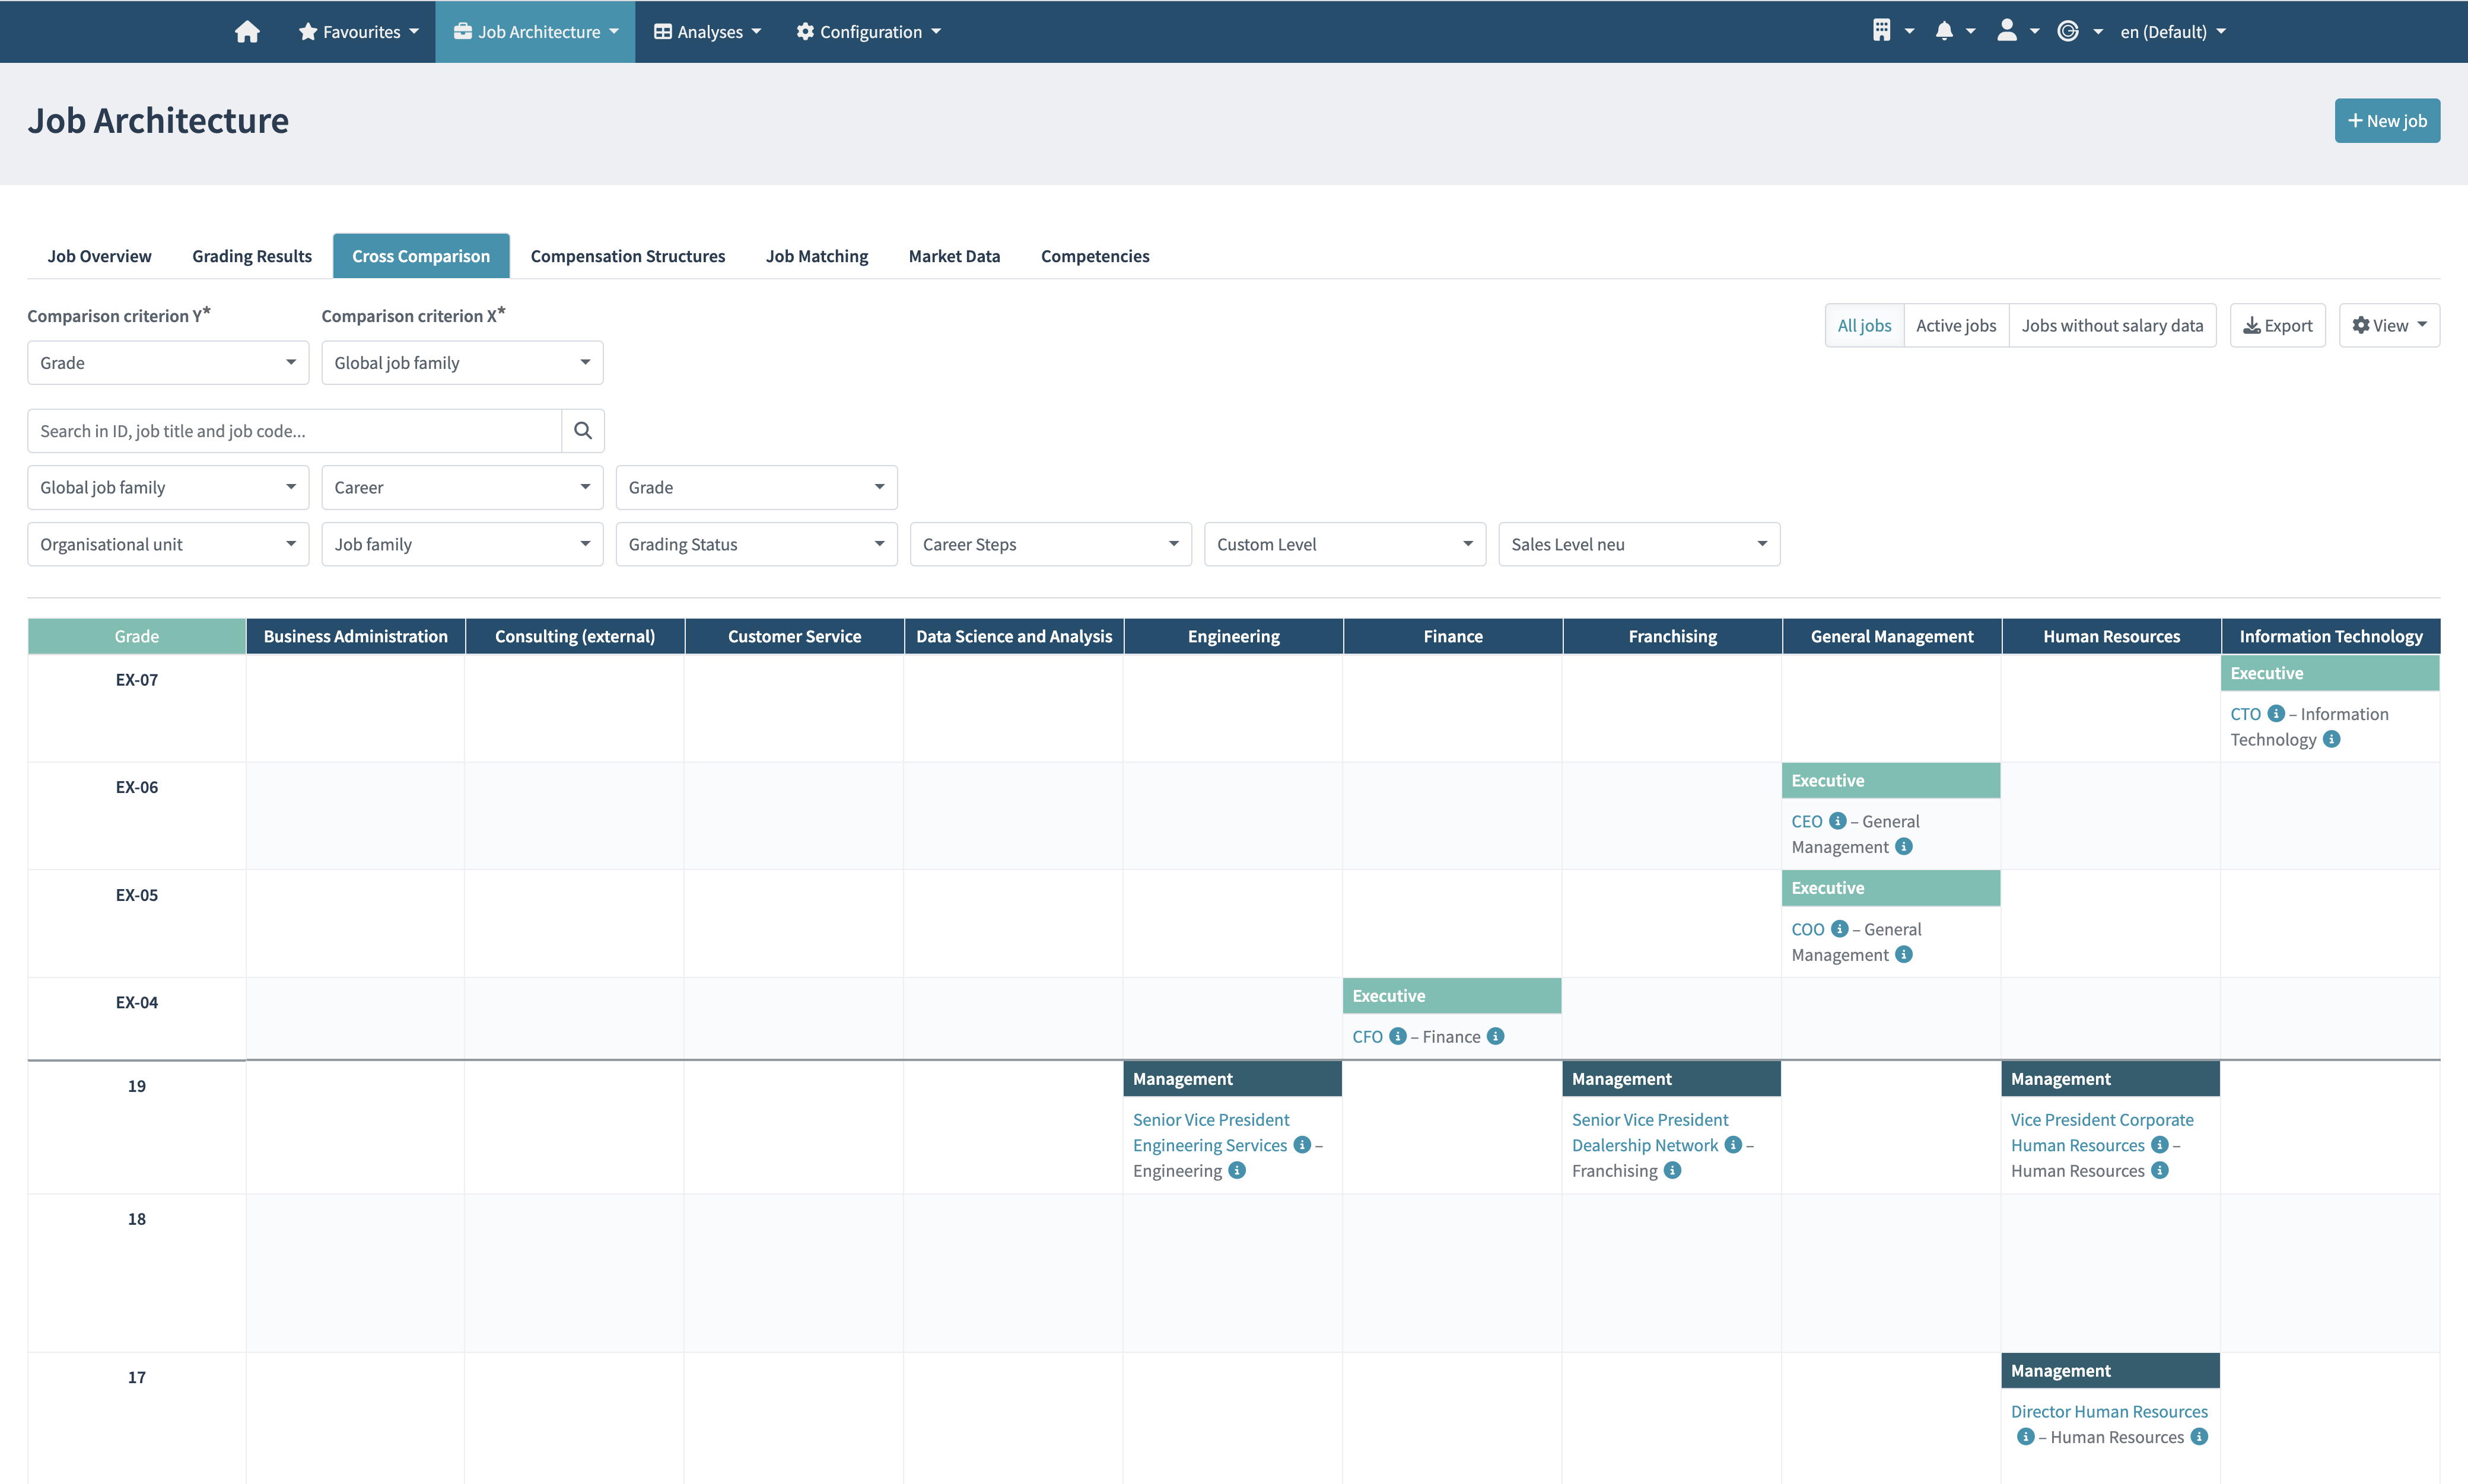The height and width of the screenshot is (1484, 2468).
Task: Switch to Job Overview tab
Action: point(99,256)
